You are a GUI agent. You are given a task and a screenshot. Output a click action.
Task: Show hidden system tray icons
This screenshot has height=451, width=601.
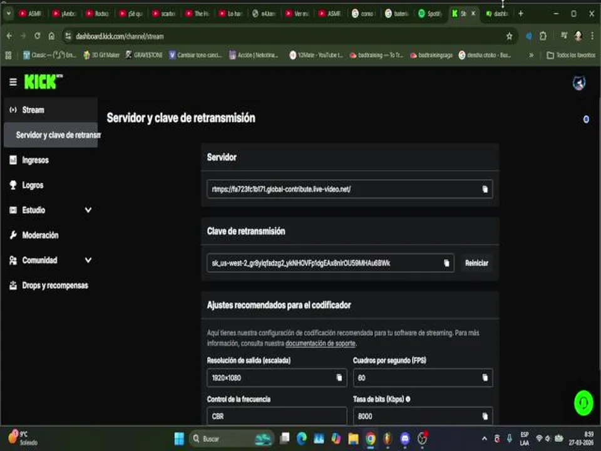(x=485, y=438)
